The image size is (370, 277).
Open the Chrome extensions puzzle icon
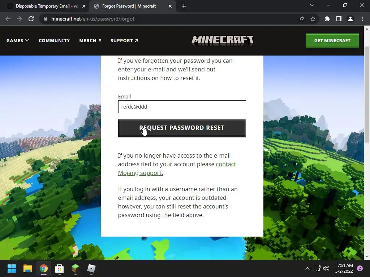click(327, 19)
